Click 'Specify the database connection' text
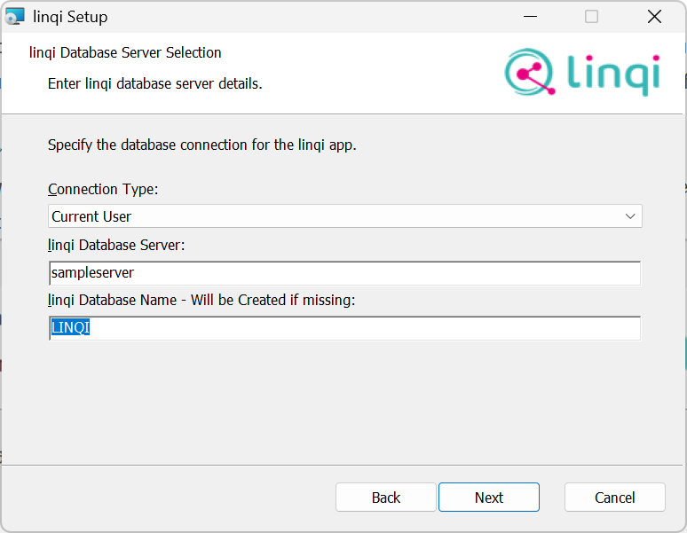This screenshot has width=687, height=533. pyautogui.click(x=202, y=145)
